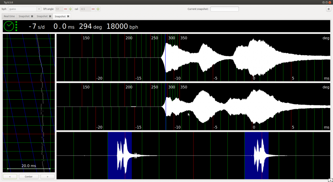333x182 pixels.
Task: Click the Current snapshot name field
Action: [224, 9]
